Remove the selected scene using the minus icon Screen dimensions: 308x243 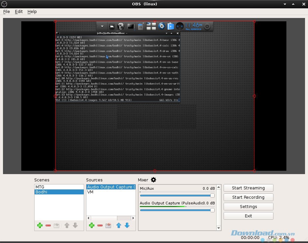48,225
